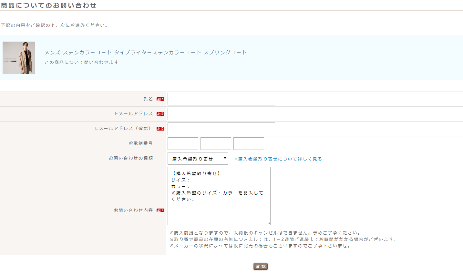Image resolution: width=463 pixels, height=274 pixels.
Task: Click the note about 1ー2週間ご連絡
Action: tap(283, 239)
